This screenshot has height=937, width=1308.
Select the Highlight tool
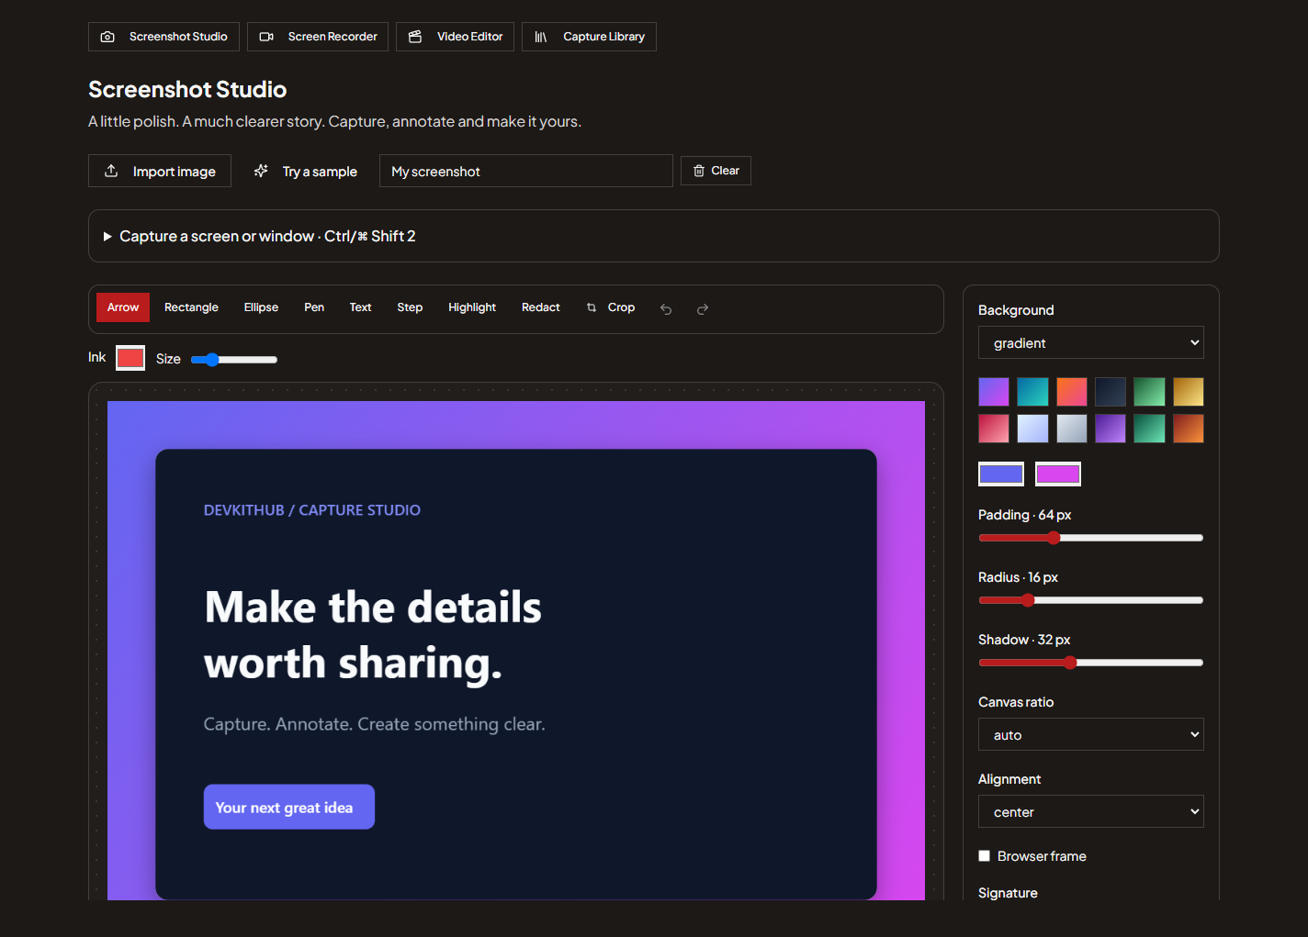click(472, 307)
